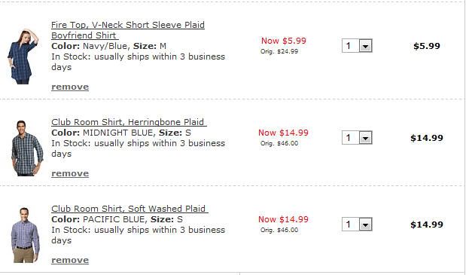This screenshot has height=275, width=466.
Task: Expand the quantity dropdown for the Fire Top shirt
Action: pyautogui.click(x=366, y=46)
